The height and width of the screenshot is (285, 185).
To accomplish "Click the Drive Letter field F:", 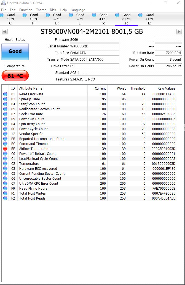I will pos(95,66).
